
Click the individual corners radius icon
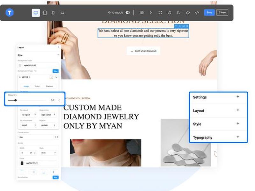[x=56, y=137]
